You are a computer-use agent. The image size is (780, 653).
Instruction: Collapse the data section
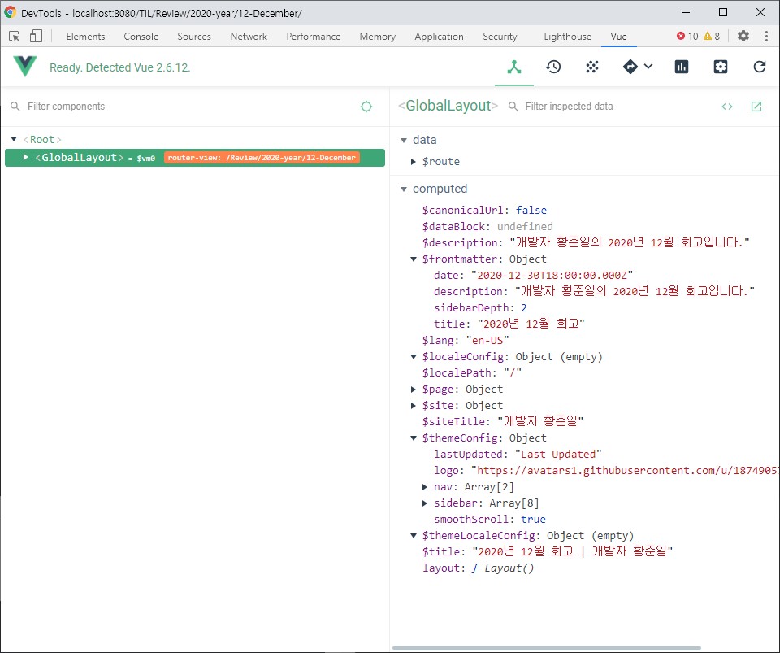tap(404, 141)
